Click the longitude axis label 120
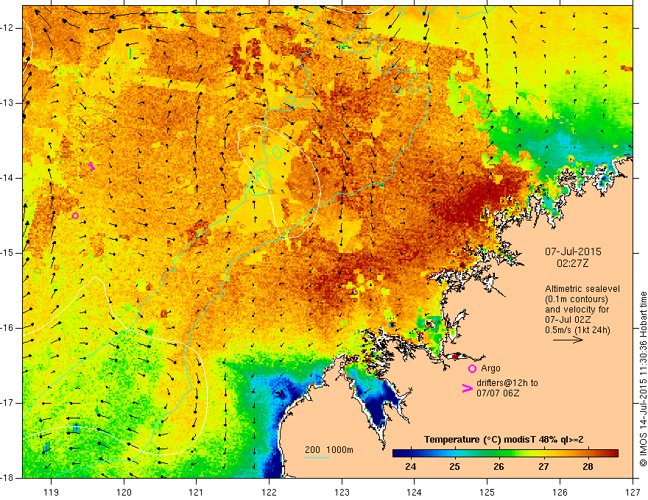 (124, 492)
